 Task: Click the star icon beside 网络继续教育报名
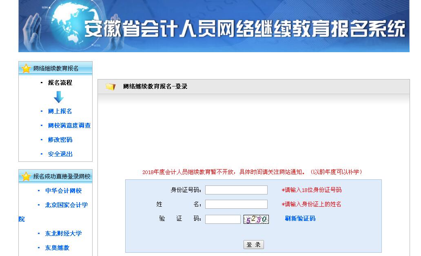pyautogui.click(x=26, y=68)
